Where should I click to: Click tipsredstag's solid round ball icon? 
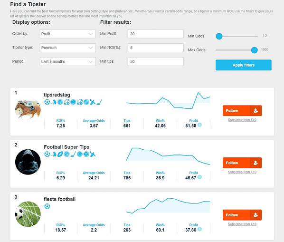(73, 102)
